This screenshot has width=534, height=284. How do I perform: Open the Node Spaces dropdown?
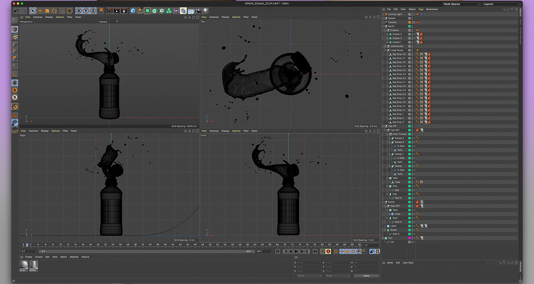(x=462, y=4)
